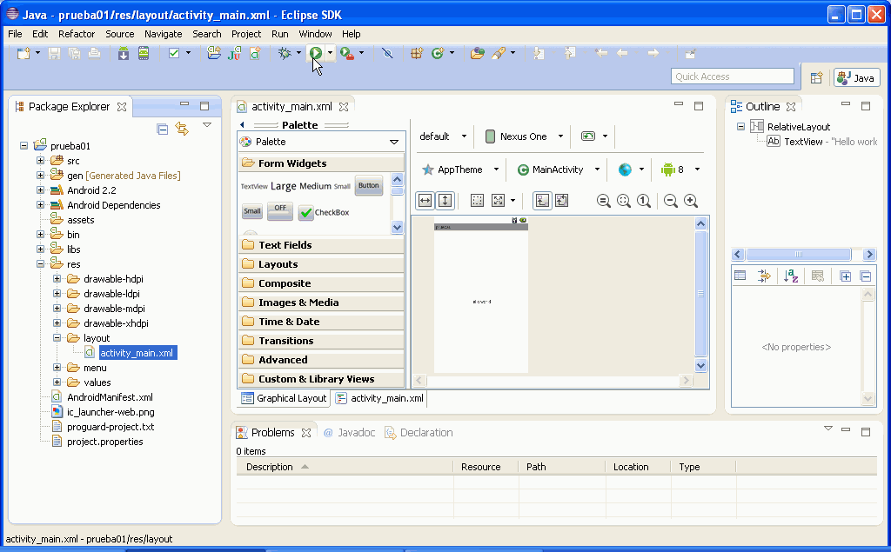
Task: Click Expand All in properties panel
Action: click(846, 276)
